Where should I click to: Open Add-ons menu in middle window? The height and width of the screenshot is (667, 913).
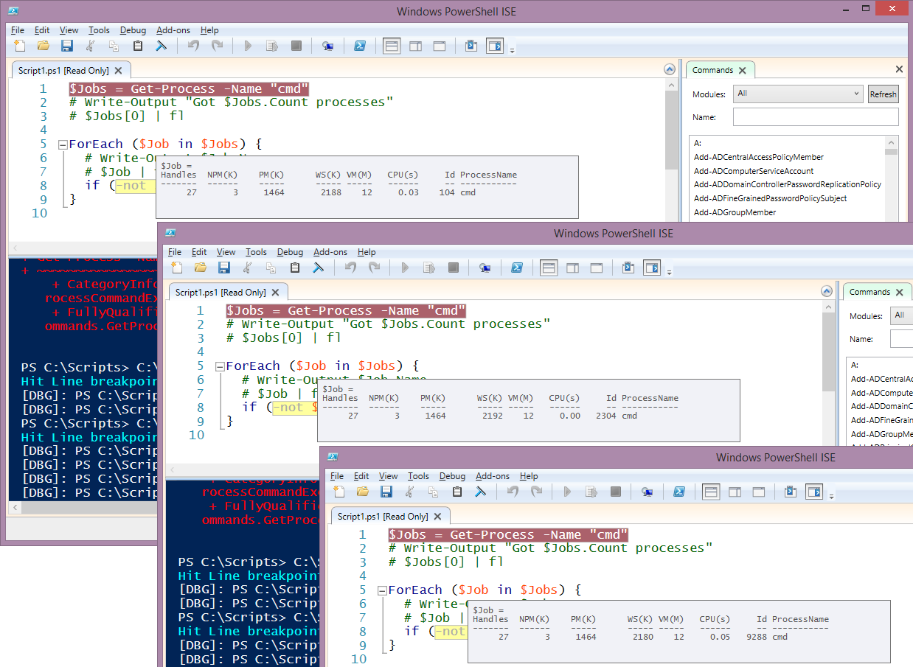tap(330, 252)
